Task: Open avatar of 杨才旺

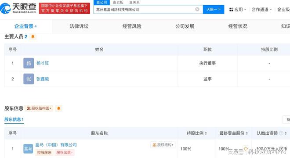Action: click(x=29, y=63)
